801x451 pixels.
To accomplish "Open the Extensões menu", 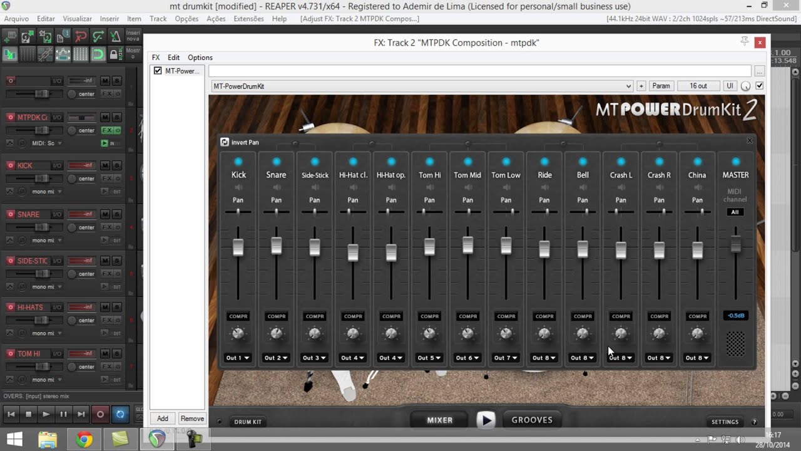I will point(248,19).
